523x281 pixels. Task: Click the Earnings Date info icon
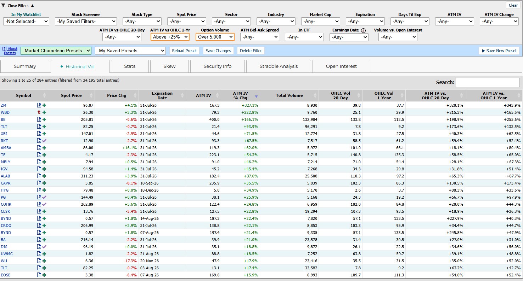363,30
